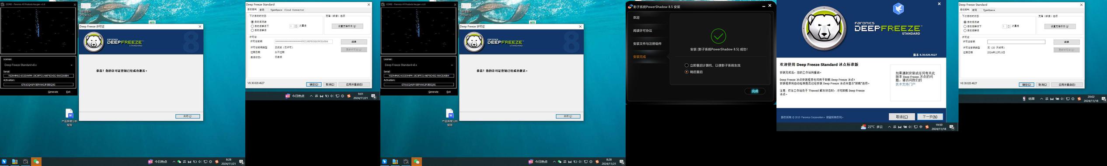This screenshot has height=166, width=1107.
Task: Click 完成 in the PowerShadow installer
Action: [755, 91]
